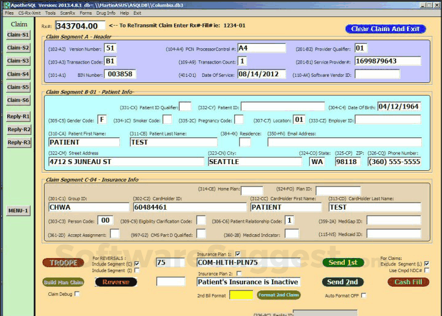Click the Build Man Claim button
The height and width of the screenshot is (316, 442).
coord(63,282)
